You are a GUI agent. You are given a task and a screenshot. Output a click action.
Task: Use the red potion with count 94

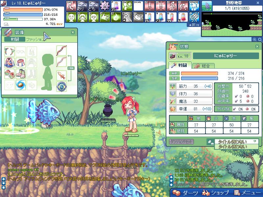(172, 17)
